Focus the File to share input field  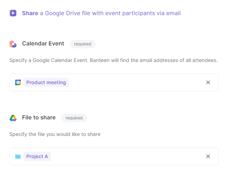[x=114, y=156]
